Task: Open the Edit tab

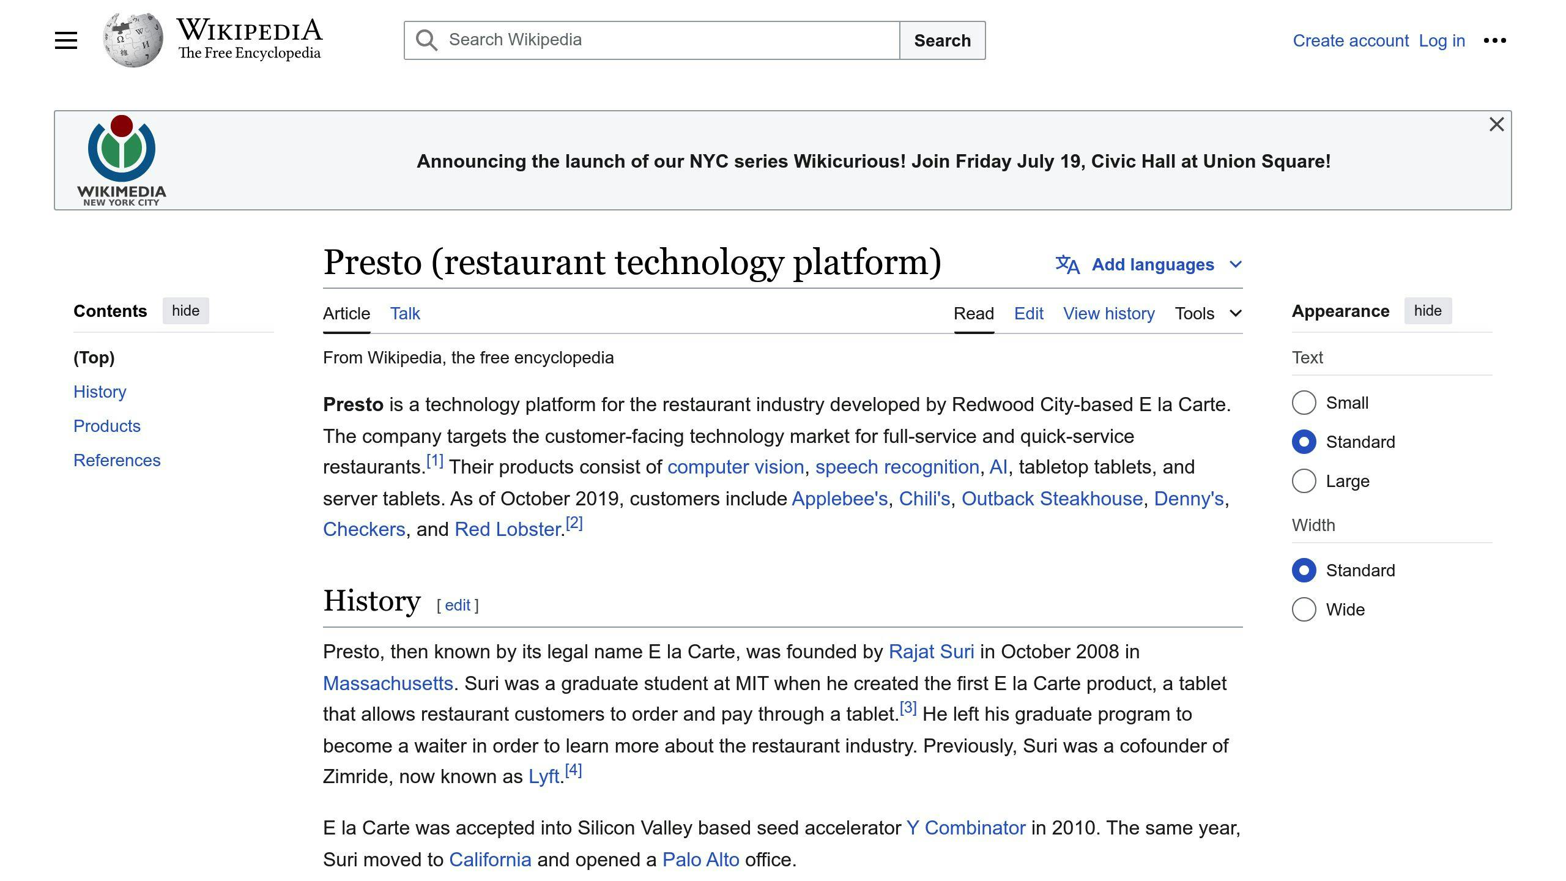Action: tap(1028, 313)
